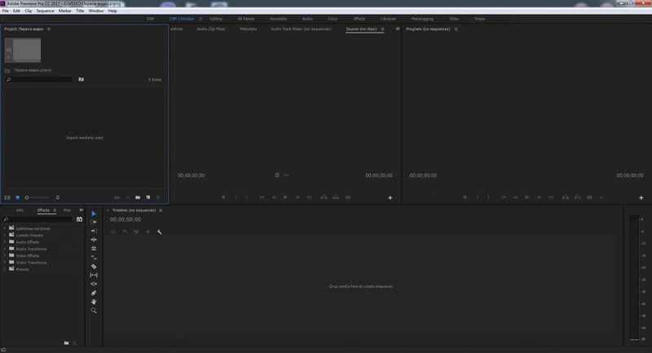Select the Zoom magnifier tool

[94, 311]
